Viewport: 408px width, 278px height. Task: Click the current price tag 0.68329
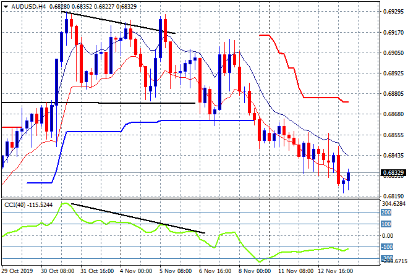[392, 172]
